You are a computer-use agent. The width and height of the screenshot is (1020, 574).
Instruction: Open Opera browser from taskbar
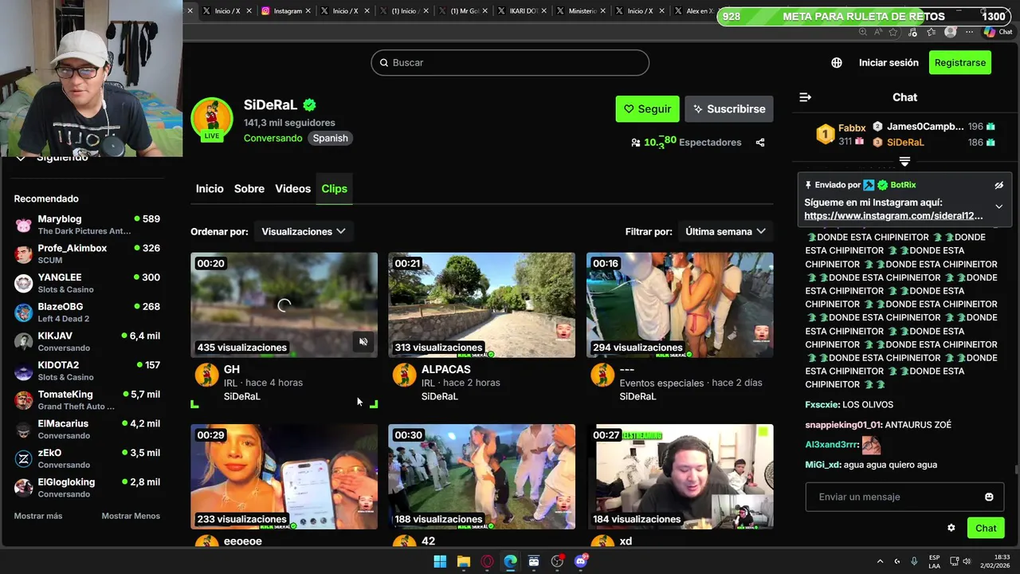487,561
